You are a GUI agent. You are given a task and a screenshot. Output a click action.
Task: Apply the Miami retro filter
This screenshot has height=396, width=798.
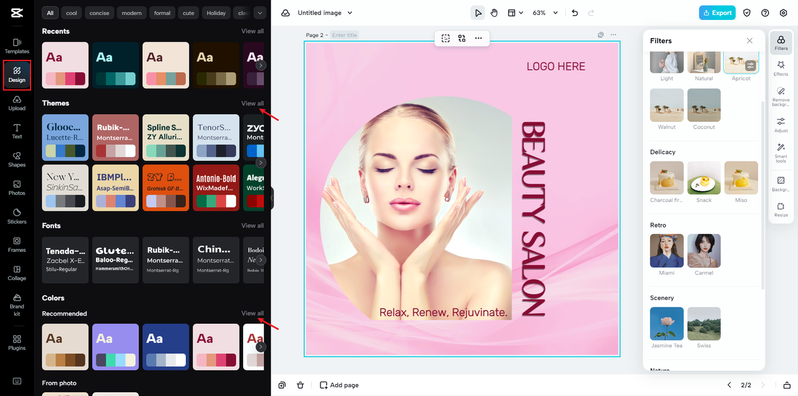666,251
